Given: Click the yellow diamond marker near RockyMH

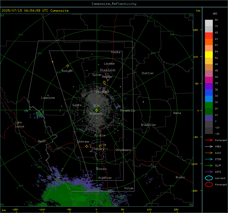Looking at the screenshot, I should (x=68, y=66).
